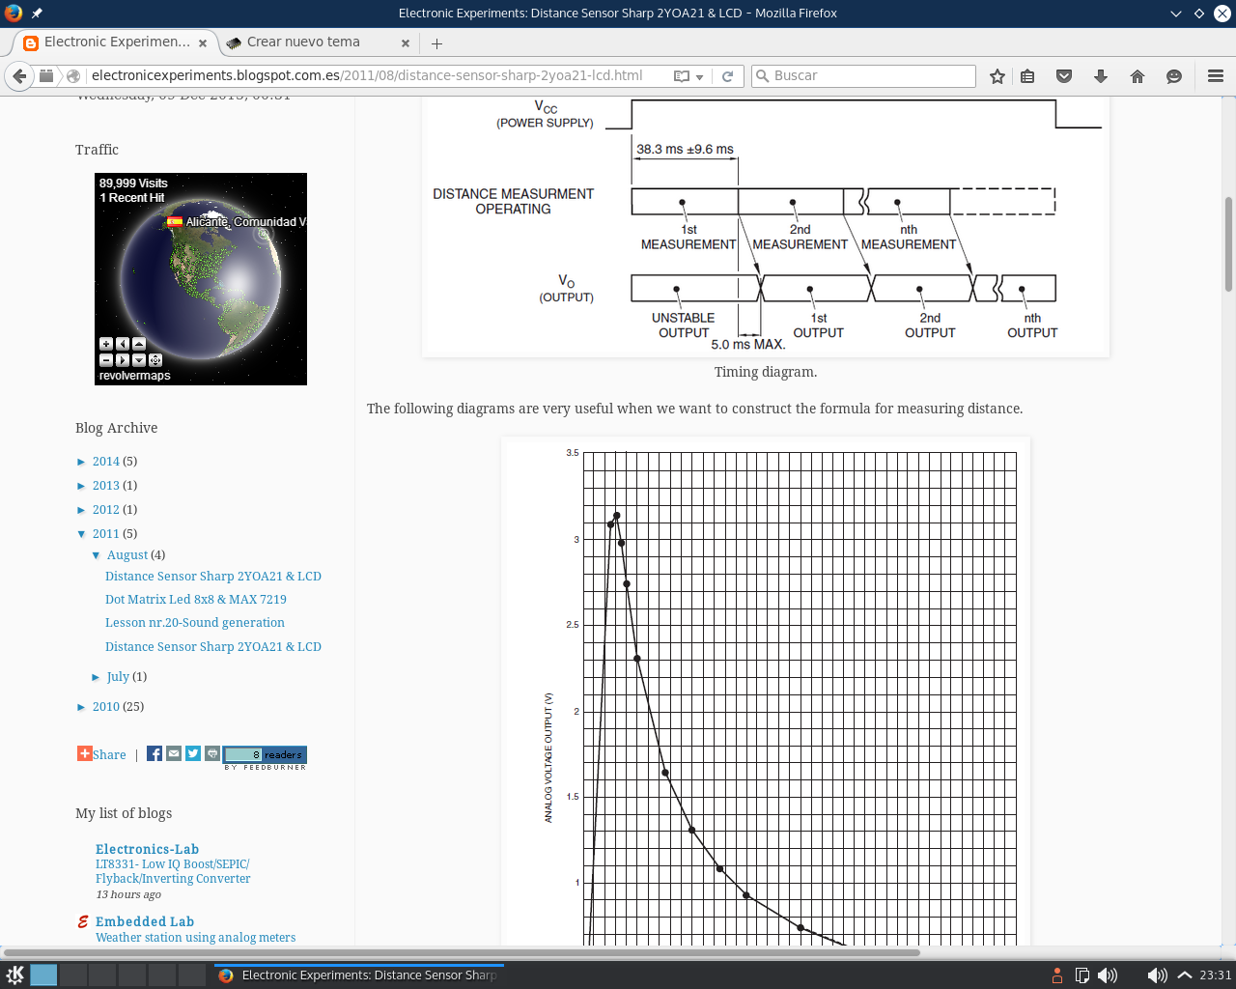This screenshot has width=1236, height=989.
Task: Expand the July archive list
Action: point(96,677)
